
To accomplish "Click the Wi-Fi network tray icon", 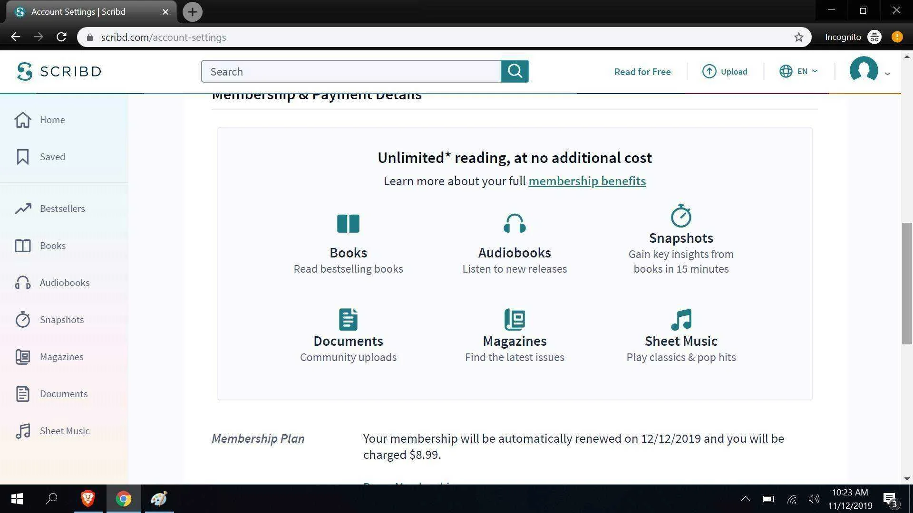I will [x=791, y=499].
